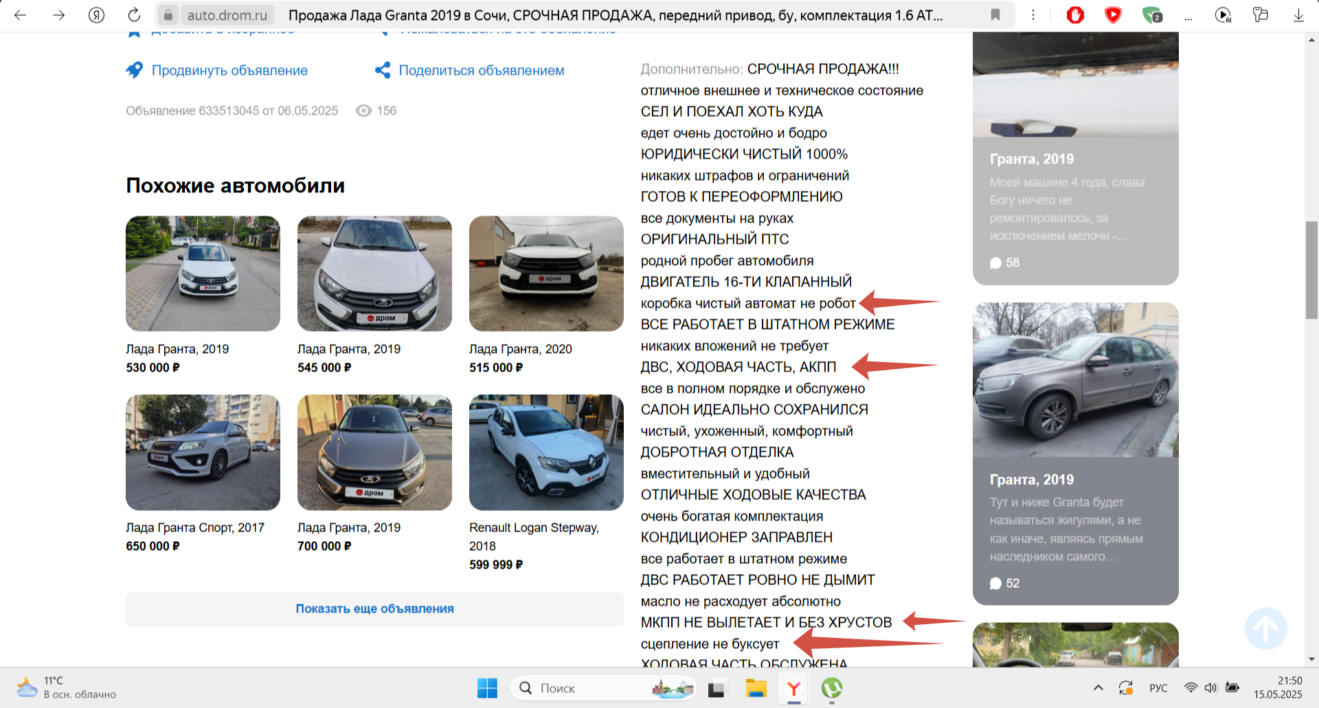Go back using browser back arrow

20,14
